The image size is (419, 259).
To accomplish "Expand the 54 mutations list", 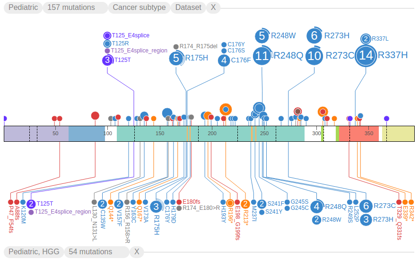I will (x=90, y=252).
